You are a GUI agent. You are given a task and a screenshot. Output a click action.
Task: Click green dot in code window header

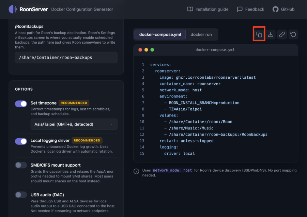(152, 50)
